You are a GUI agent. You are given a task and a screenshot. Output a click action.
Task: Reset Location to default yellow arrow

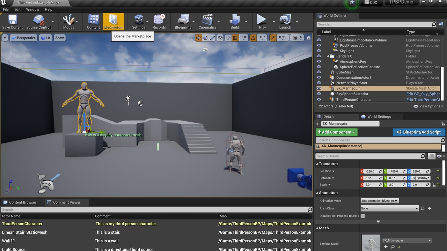click(x=438, y=171)
